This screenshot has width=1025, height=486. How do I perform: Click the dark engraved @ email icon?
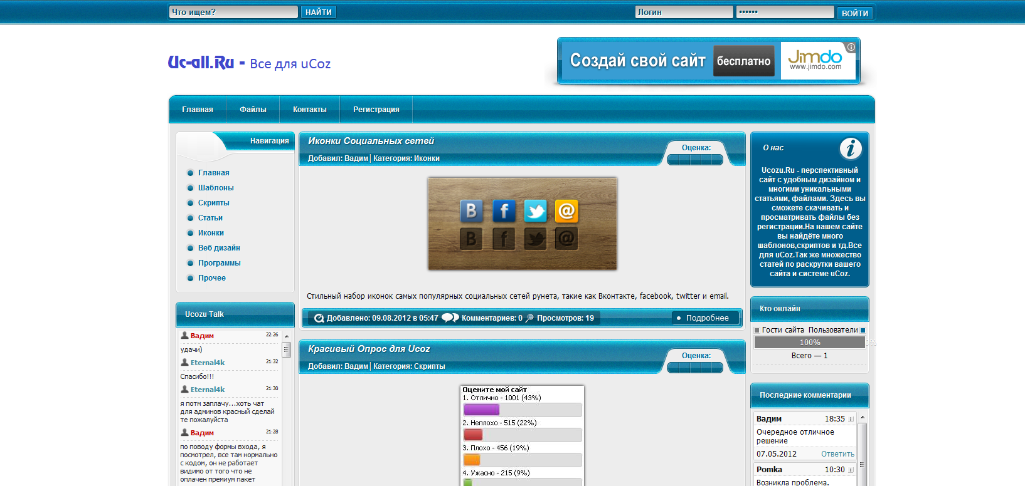(566, 239)
